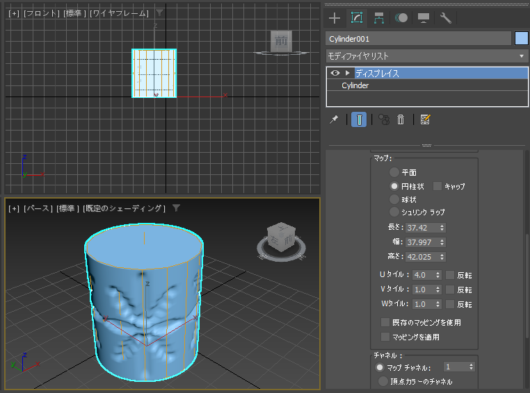
Task: Click the 高さ height value field
Action: (421, 257)
